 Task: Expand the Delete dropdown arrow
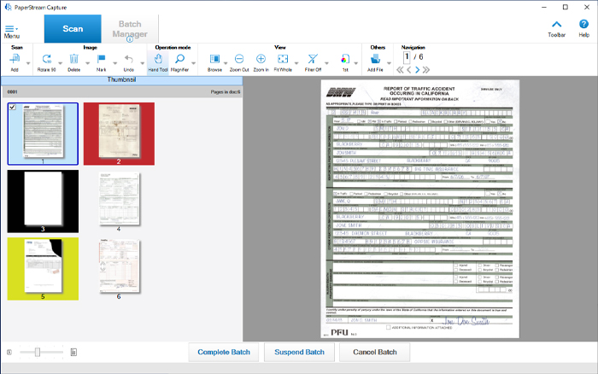87,63
